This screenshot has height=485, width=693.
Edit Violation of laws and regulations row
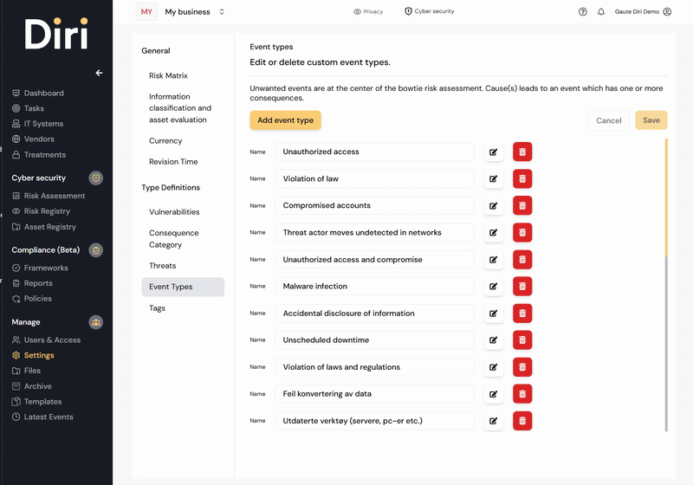pyautogui.click(x=493, y=367)
